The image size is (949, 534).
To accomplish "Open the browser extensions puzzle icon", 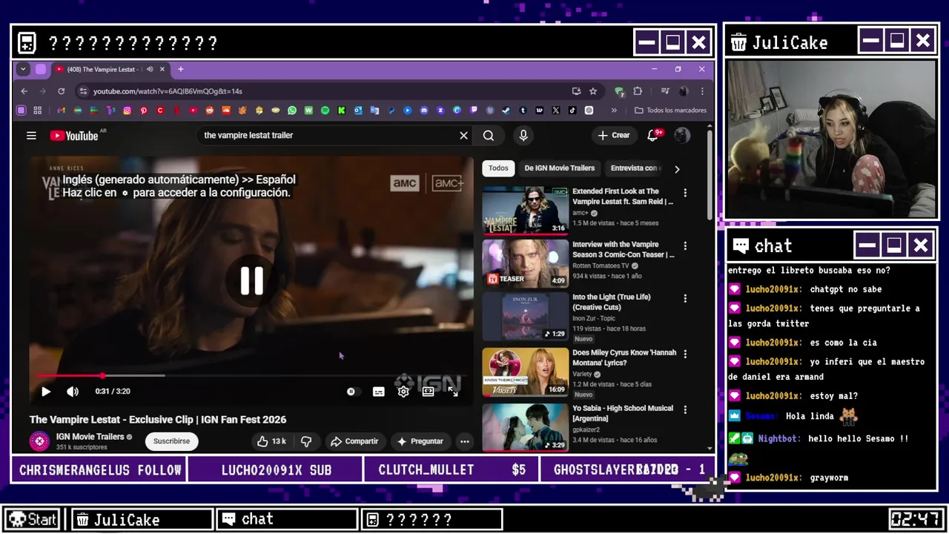I will coord(638,91).
